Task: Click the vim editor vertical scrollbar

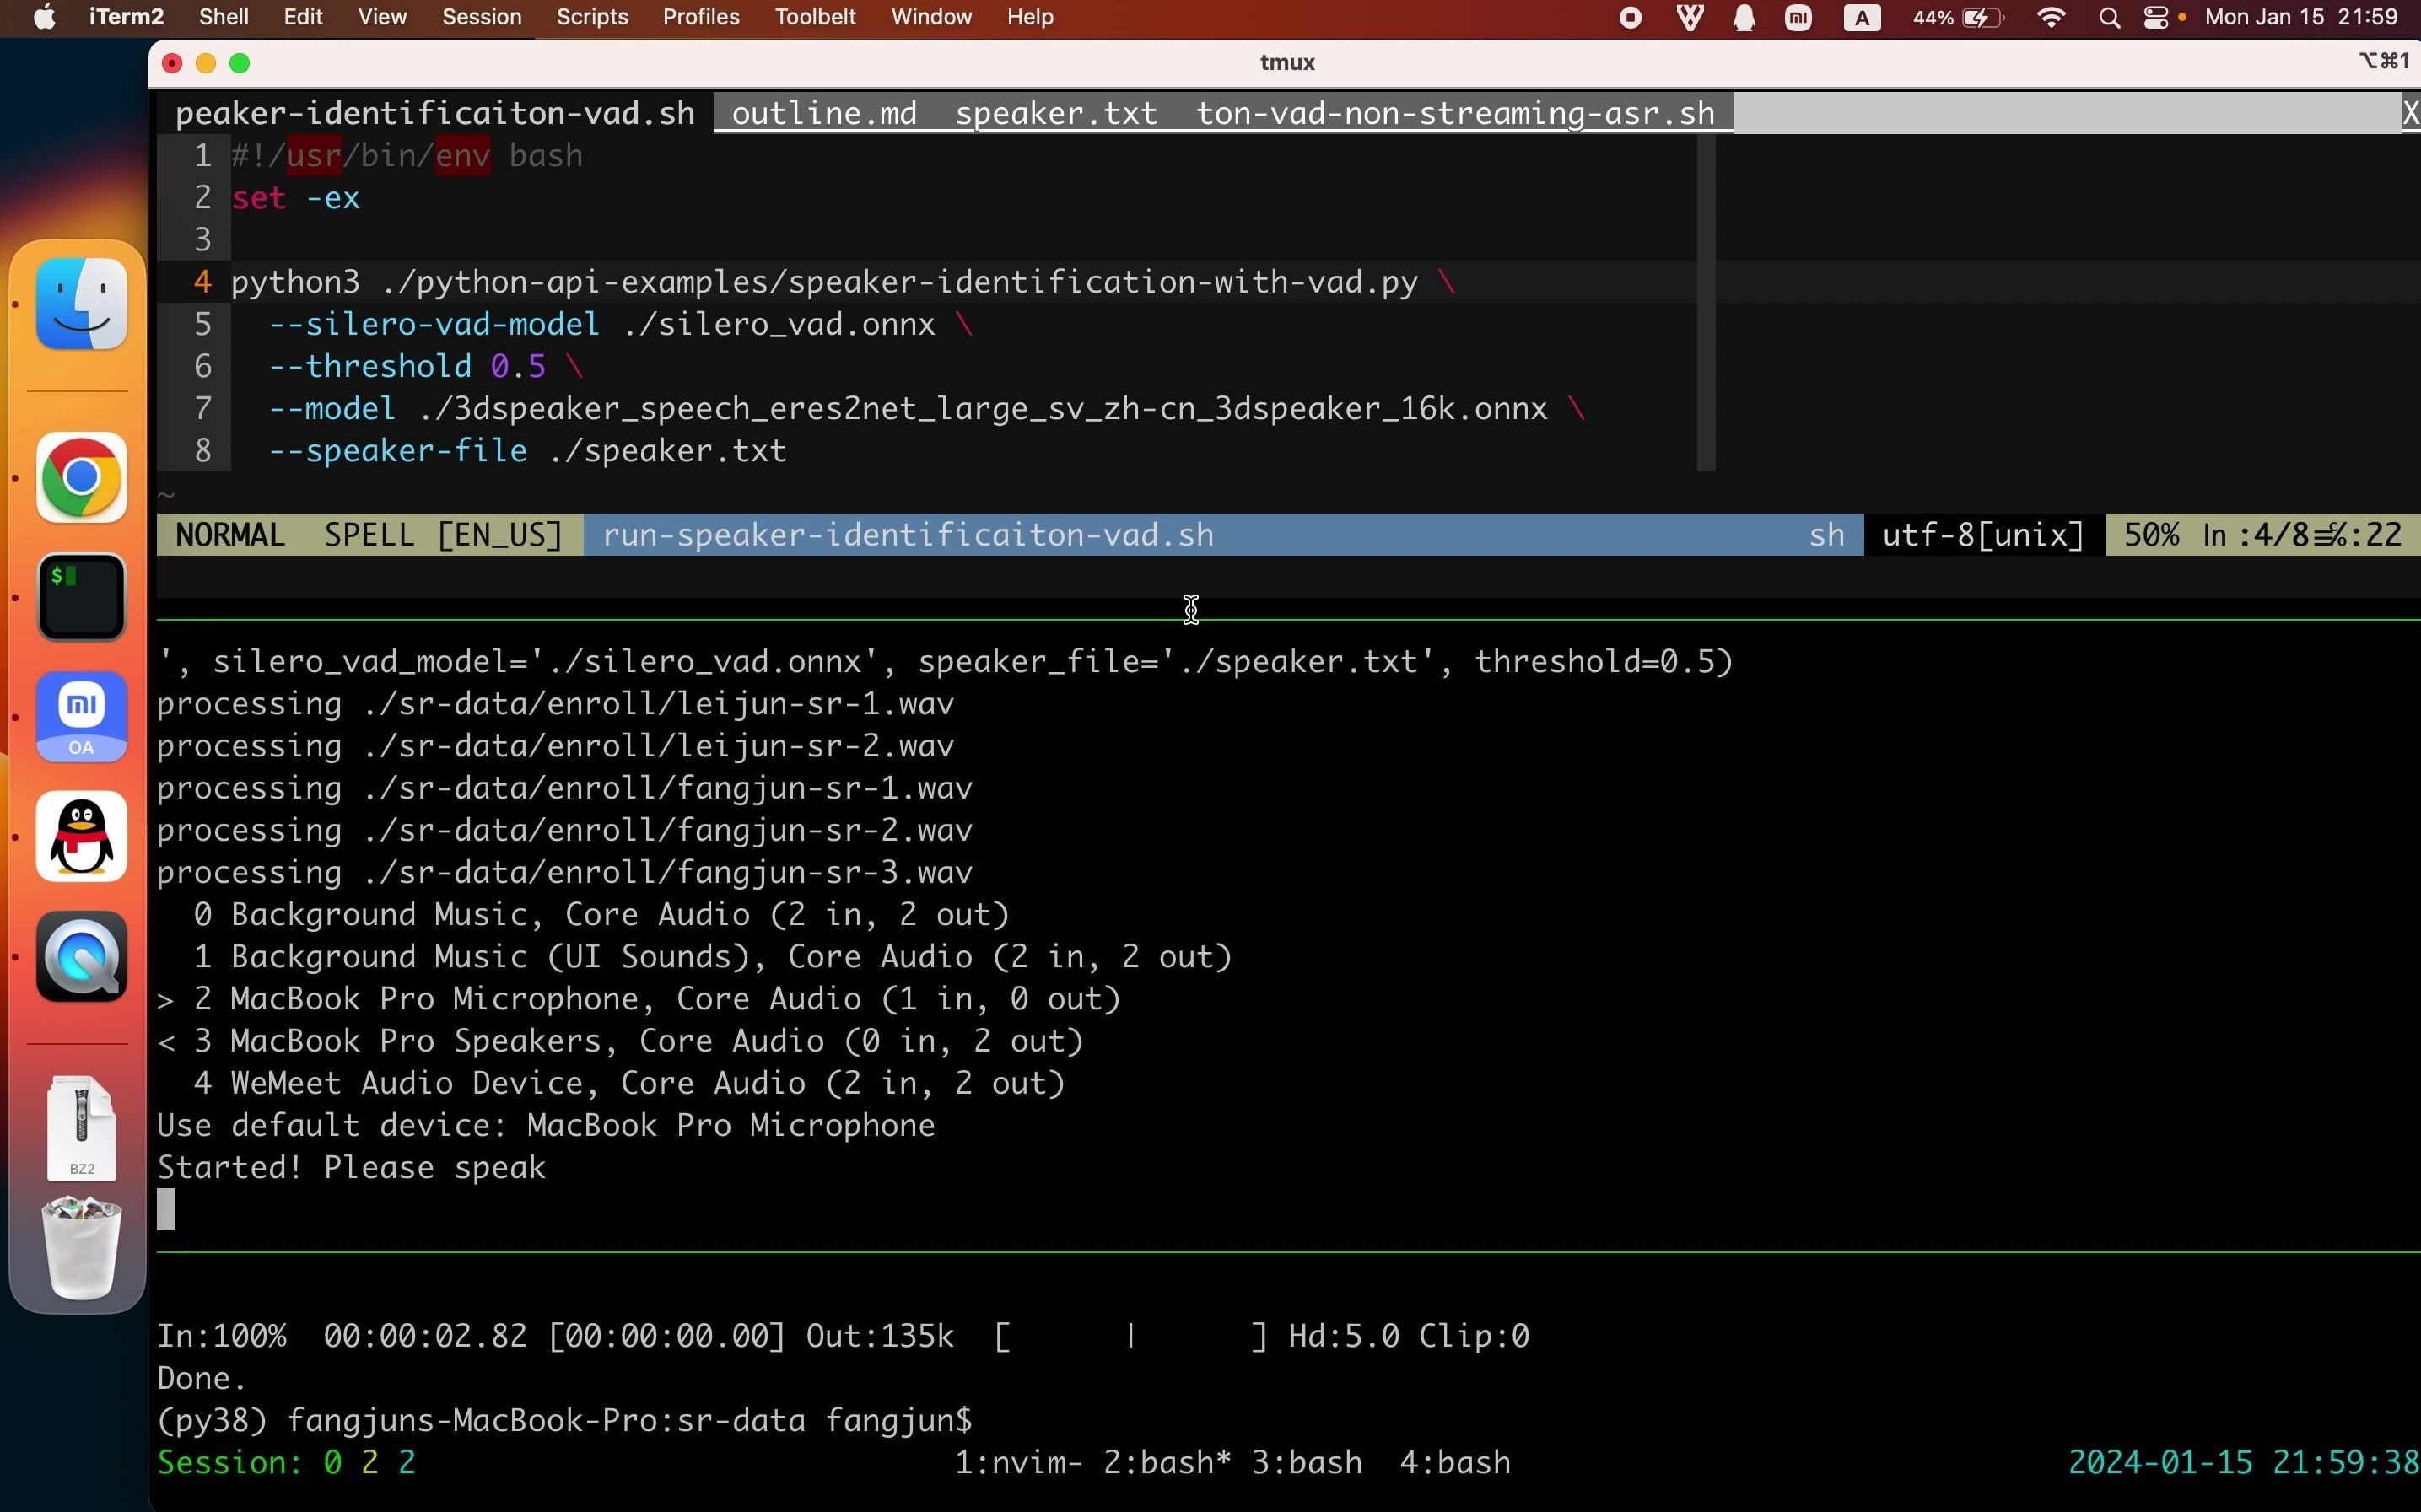Action: pos(1706,302)
